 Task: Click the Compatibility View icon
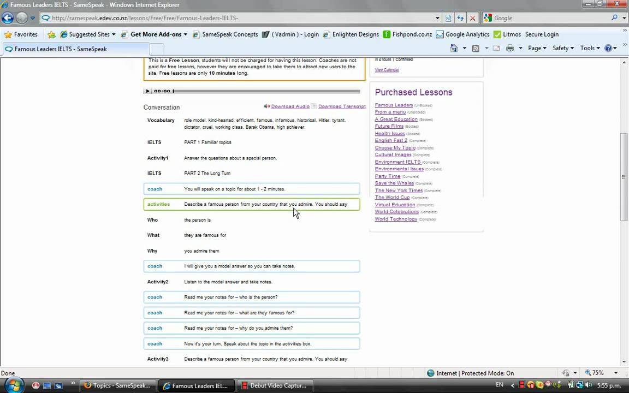(448, 18)
